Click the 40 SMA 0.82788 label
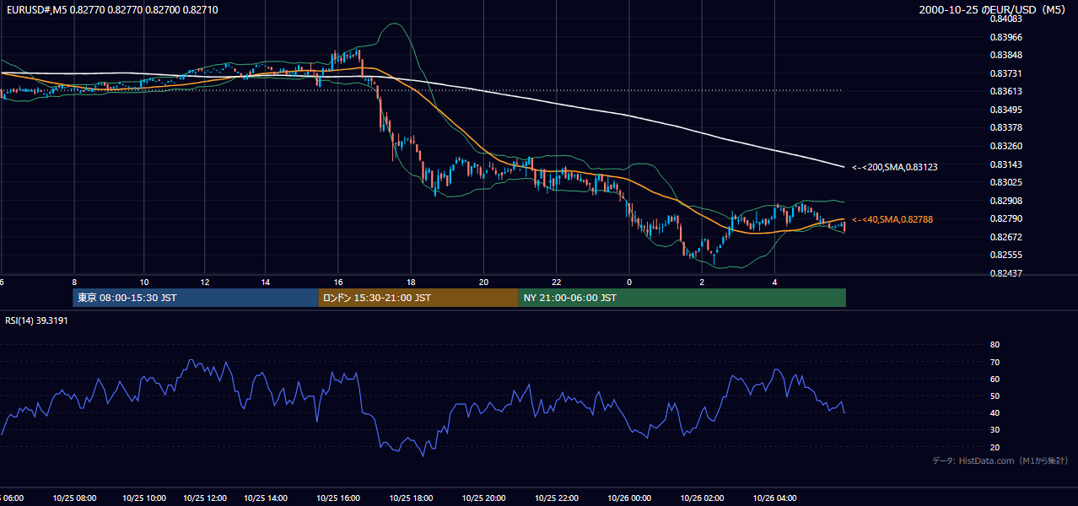Screen dimensions: 1078x506 (892, 219)
